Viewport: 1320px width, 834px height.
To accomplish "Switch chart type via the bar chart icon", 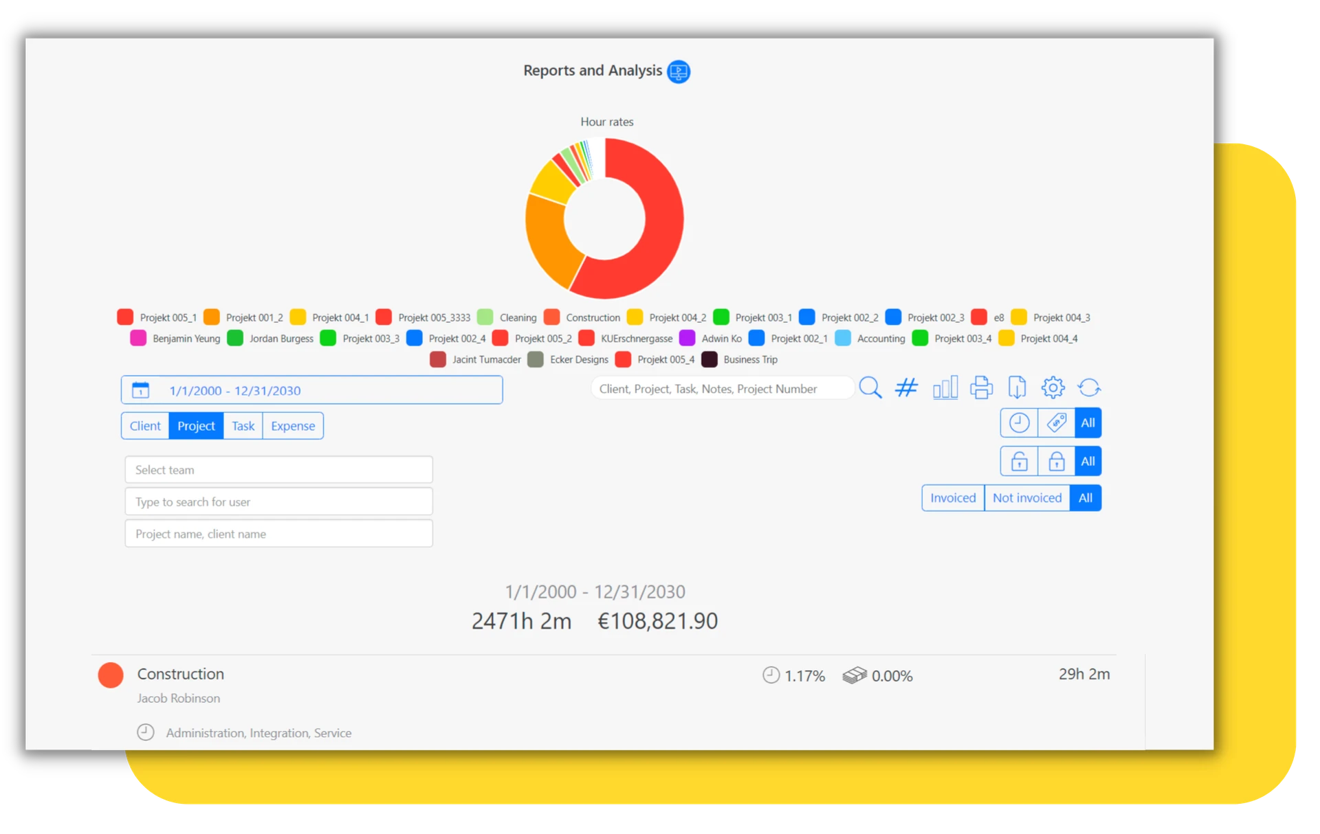I will point(945,387).
